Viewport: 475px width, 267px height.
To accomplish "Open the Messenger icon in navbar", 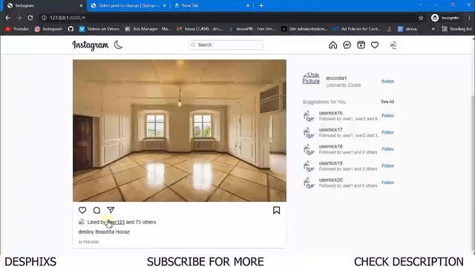I will 347,45.
